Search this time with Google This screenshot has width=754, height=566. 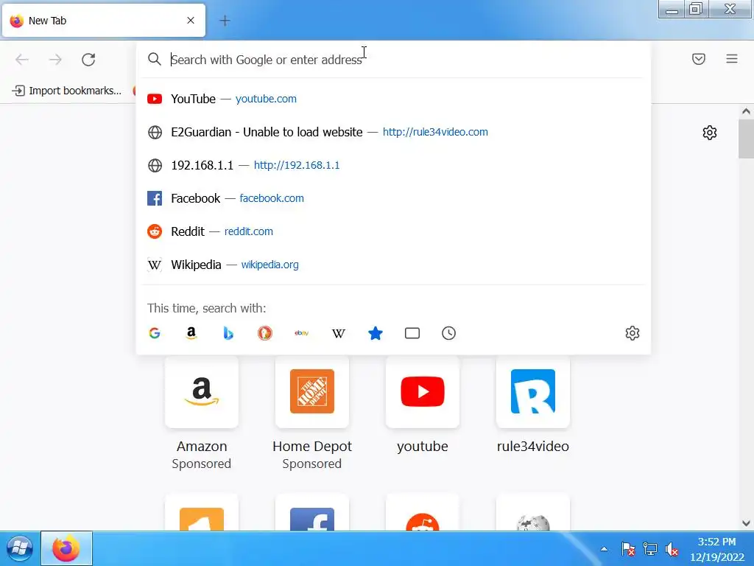pos(155,333)
